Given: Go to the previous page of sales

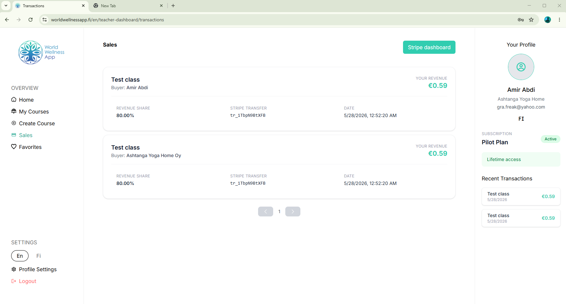Looking at the screenshot, I should coord(266,212).
